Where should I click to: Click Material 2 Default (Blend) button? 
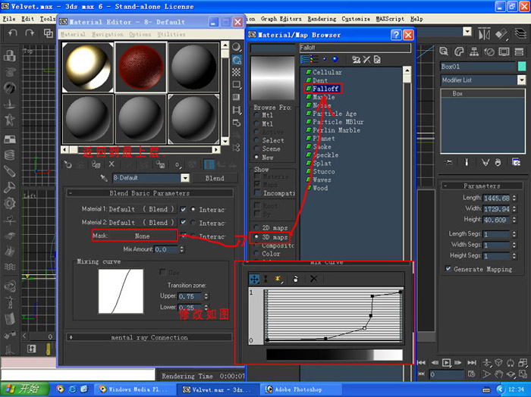point(142,223)
